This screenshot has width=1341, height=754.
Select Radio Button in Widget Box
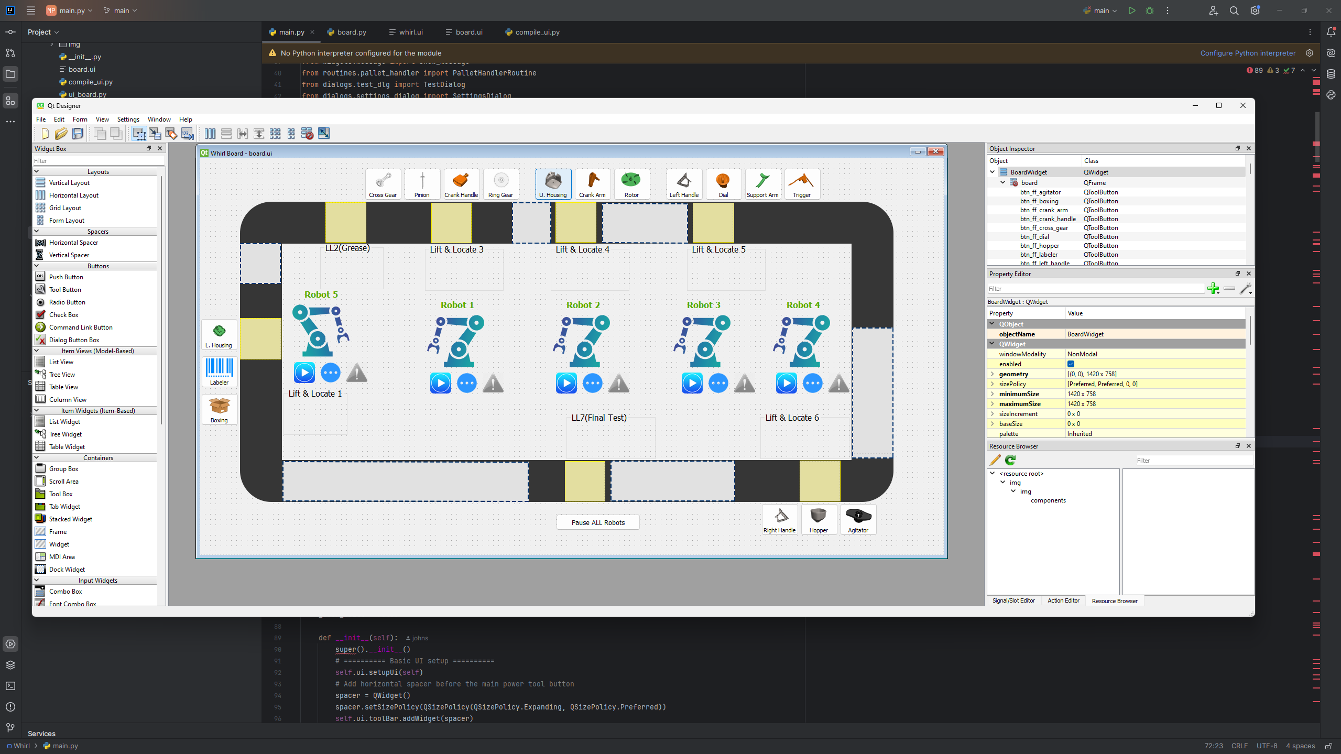click(x=67, y=302)
